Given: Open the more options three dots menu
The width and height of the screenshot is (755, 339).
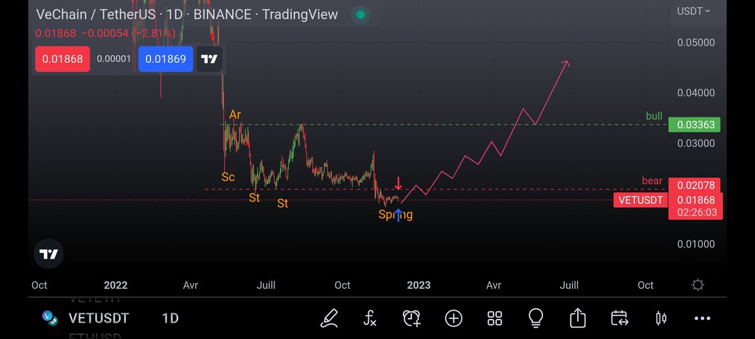Looking at the screenshot, I should [702, 318].
